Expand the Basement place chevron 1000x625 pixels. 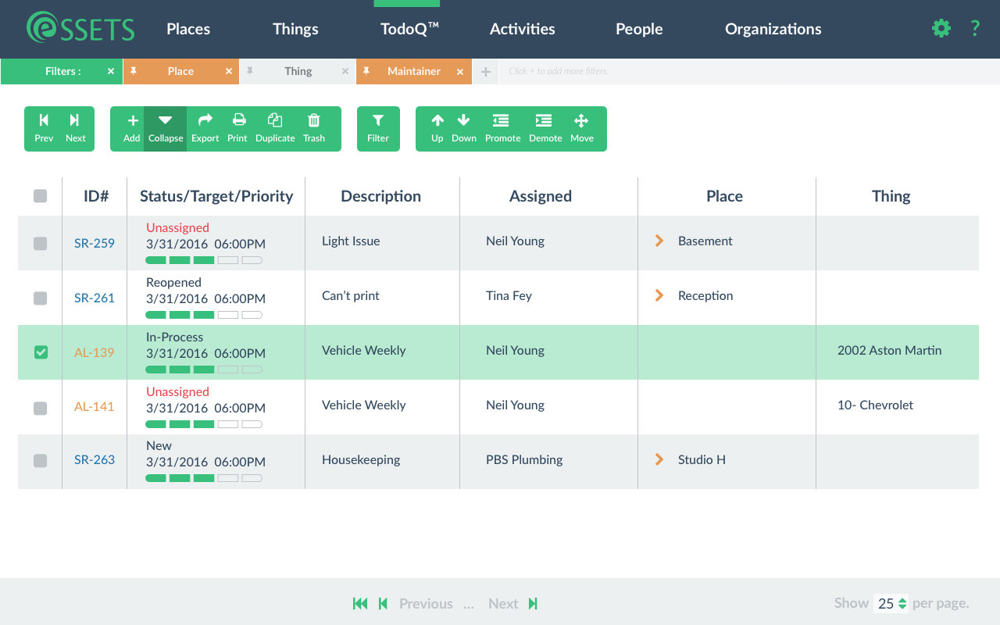point(659,241)
